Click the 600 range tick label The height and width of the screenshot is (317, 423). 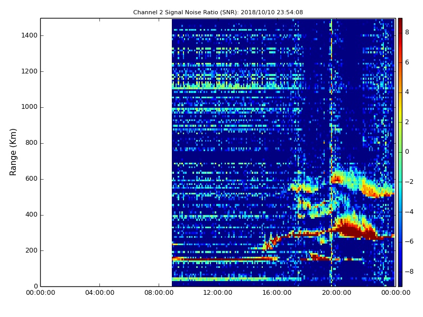(x=31, y=179)
